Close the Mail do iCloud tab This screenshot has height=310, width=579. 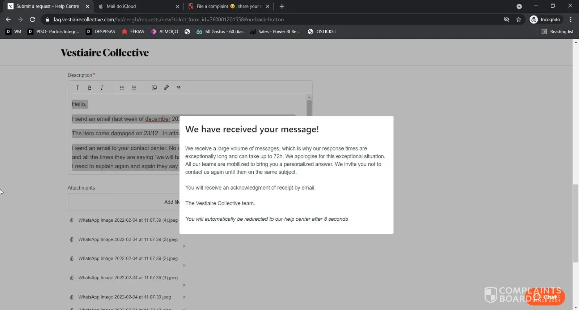[177, 6]
